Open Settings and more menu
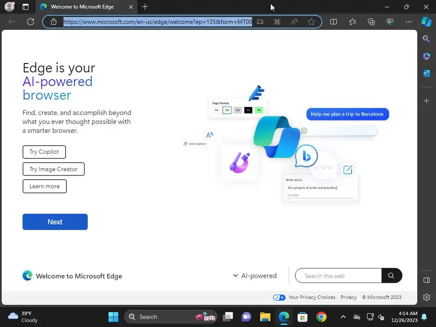Viewport: 436px width, 327px height. click(x=408, y=22)
